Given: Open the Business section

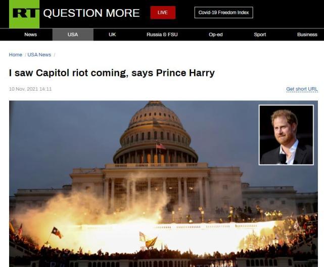Looking at the screenshot, I should (307, 34).
